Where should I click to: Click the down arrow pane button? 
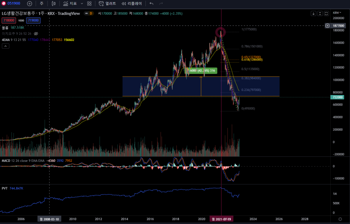[x=313, y=13]
